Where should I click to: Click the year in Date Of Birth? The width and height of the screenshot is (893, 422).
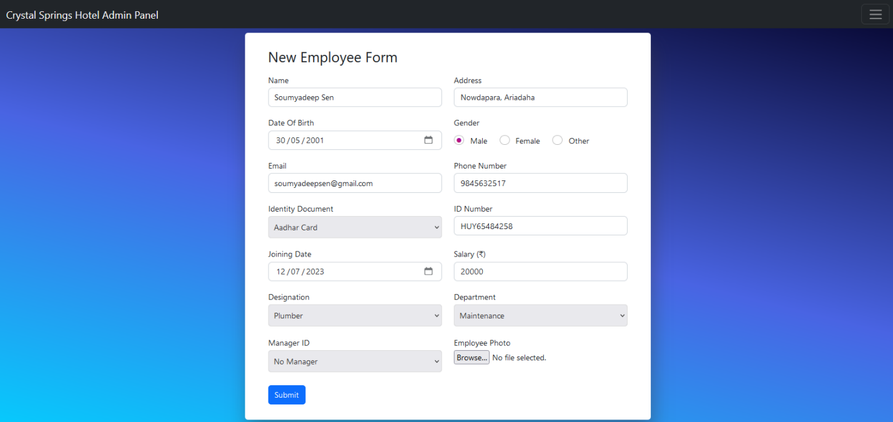315,140
